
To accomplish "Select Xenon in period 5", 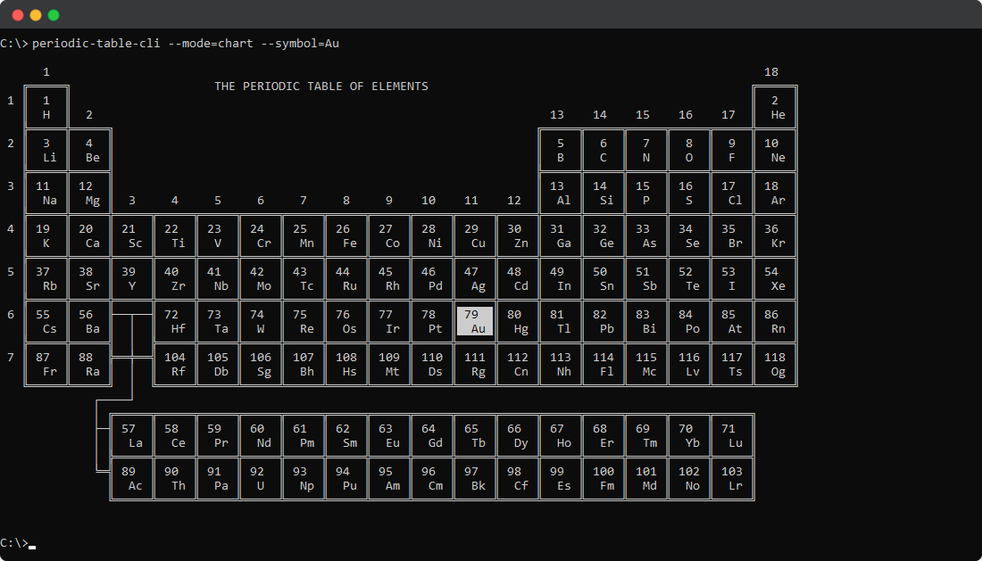I will coord(775,279).
